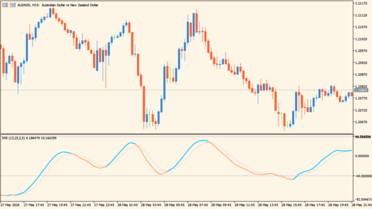Viewport: 372px width, 209px height.
Task: Click the 28 May 05:45 time label
Action: 174,205
